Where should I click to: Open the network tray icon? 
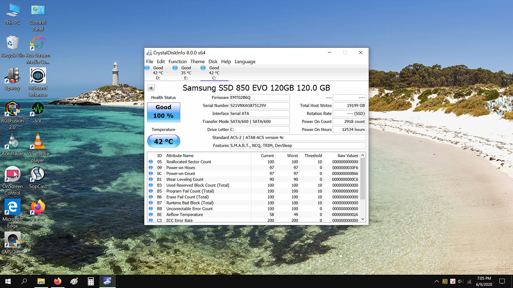point(469,282)
